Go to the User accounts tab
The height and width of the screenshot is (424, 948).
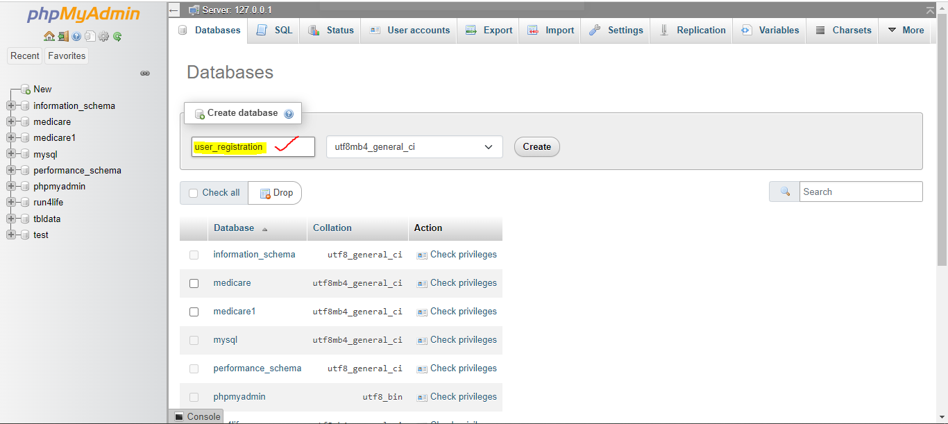click(409, 30)
